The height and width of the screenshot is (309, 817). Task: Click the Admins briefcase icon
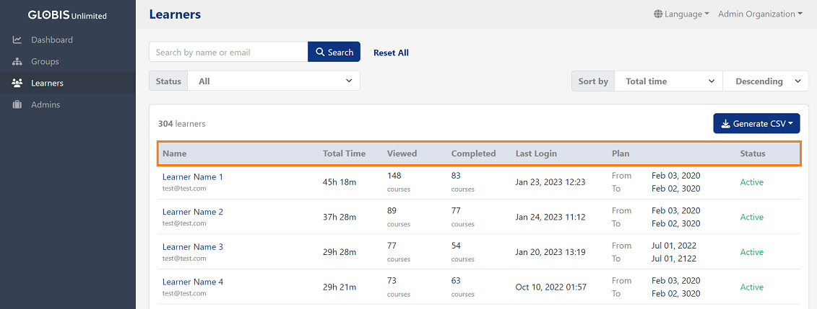(x=17, y=105)
